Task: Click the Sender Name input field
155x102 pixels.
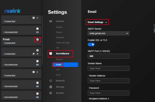Action: [108, 68]
